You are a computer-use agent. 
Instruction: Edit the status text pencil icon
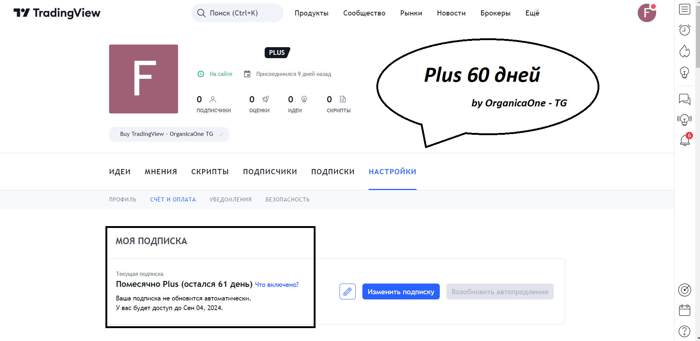tap(221, 134)
